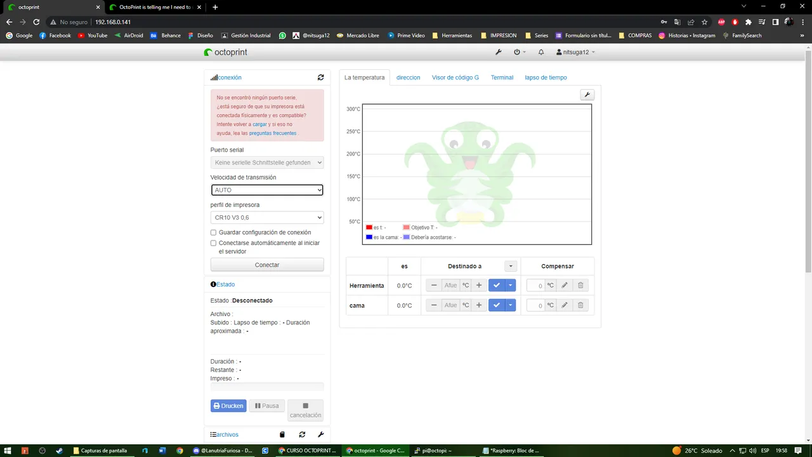Open Mercado Libre bookmark
This screenshot has width=812, height=457.
click(358, 36)
